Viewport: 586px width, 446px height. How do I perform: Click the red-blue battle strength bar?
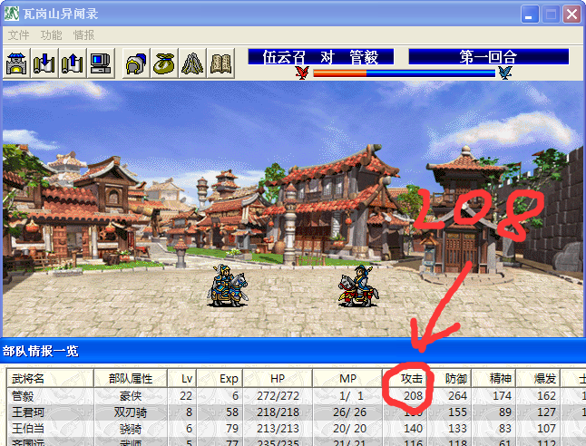[404, 73]
